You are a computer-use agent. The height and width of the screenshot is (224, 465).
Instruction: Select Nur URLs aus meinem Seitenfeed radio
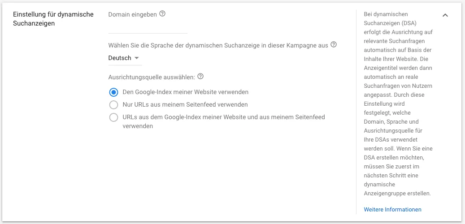coord(113,104)
